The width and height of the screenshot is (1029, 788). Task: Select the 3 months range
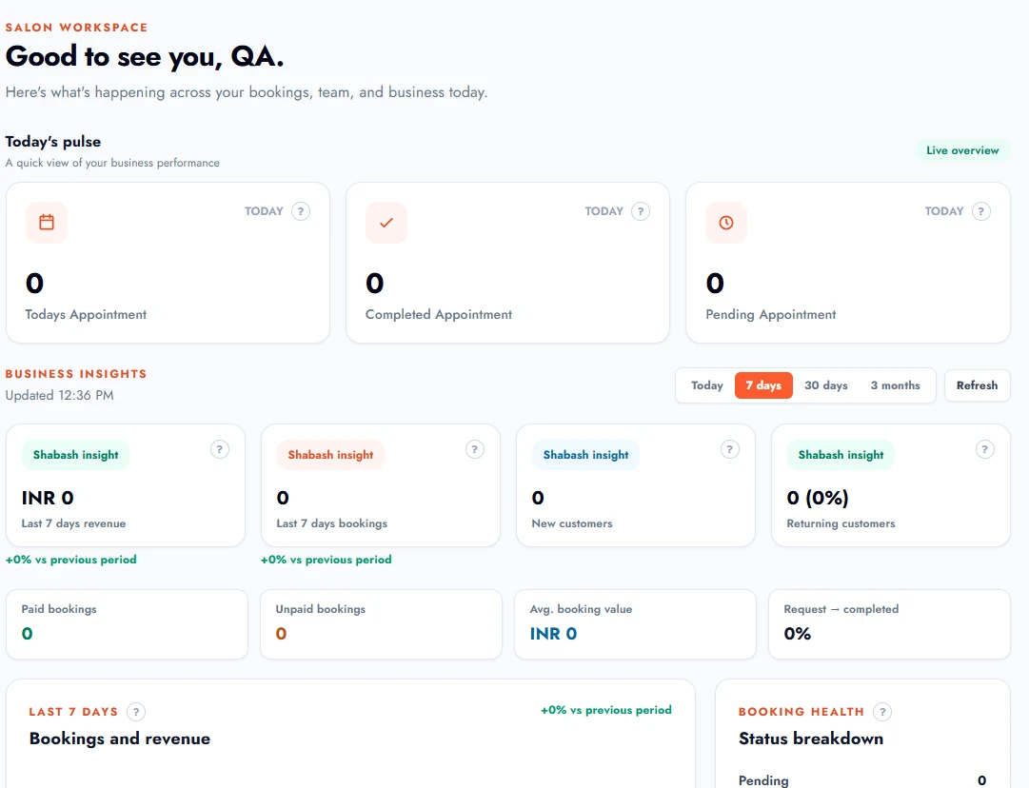point(895,385)
